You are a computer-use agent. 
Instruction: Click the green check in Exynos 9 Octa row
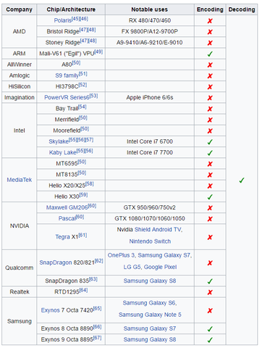tap(210, 340)
